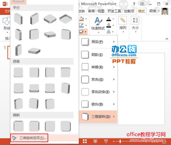Screen dimensions: 171x145
Task: Expand the shape fill color dropdown arrow
Action: [86, 19]
